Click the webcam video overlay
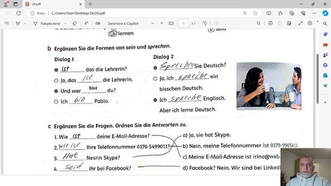The width and height of the screenshot is (331, 186). click(306, 167)
